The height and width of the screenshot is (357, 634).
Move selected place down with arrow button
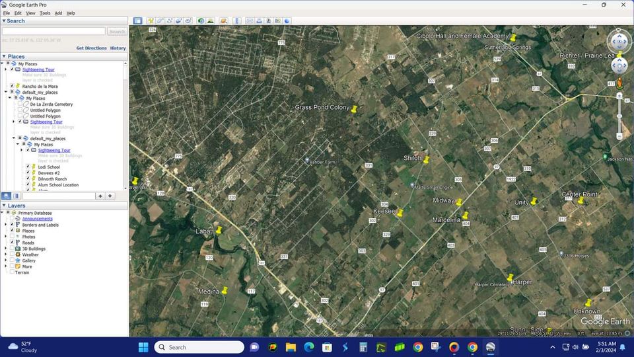click(110, 196)
